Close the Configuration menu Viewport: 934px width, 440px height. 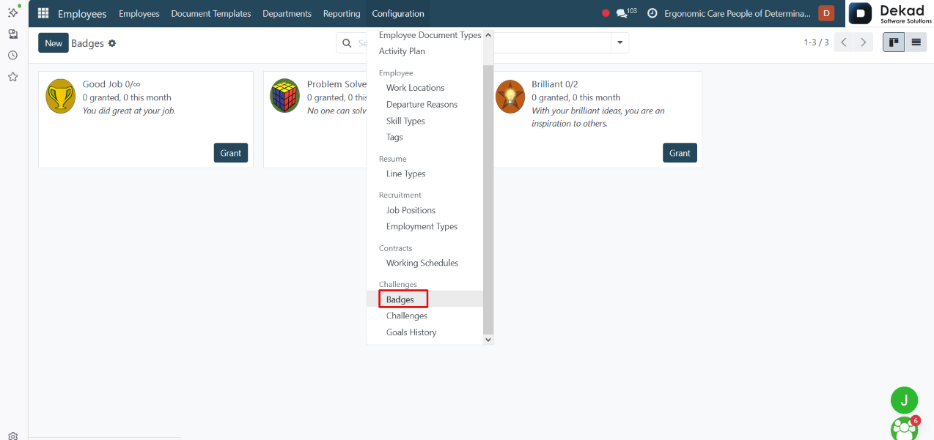(398, 13)
